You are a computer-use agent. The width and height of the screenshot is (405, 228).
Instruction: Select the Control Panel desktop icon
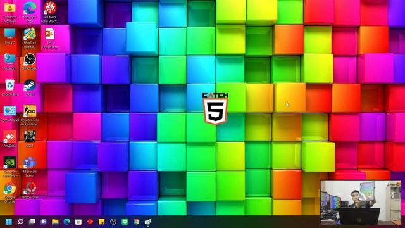pyautogui.click(x=10, y=114)
